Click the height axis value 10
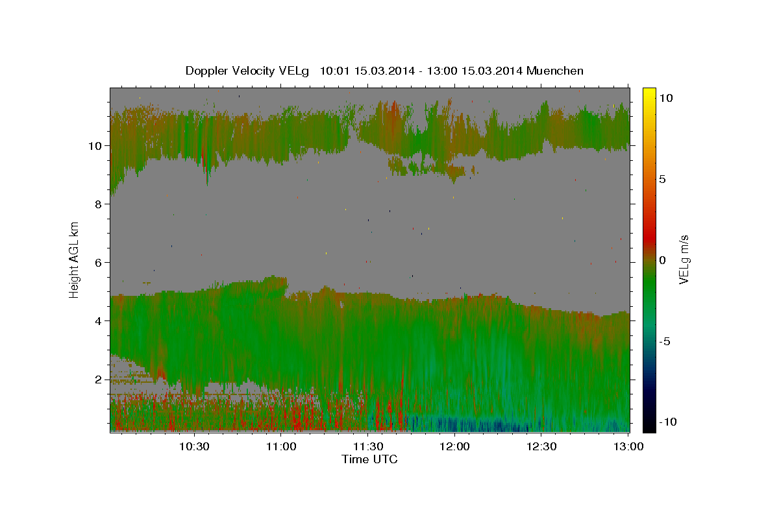Image resolution: width=779 pixels, height=519 pixels. [x=96, y=145]
